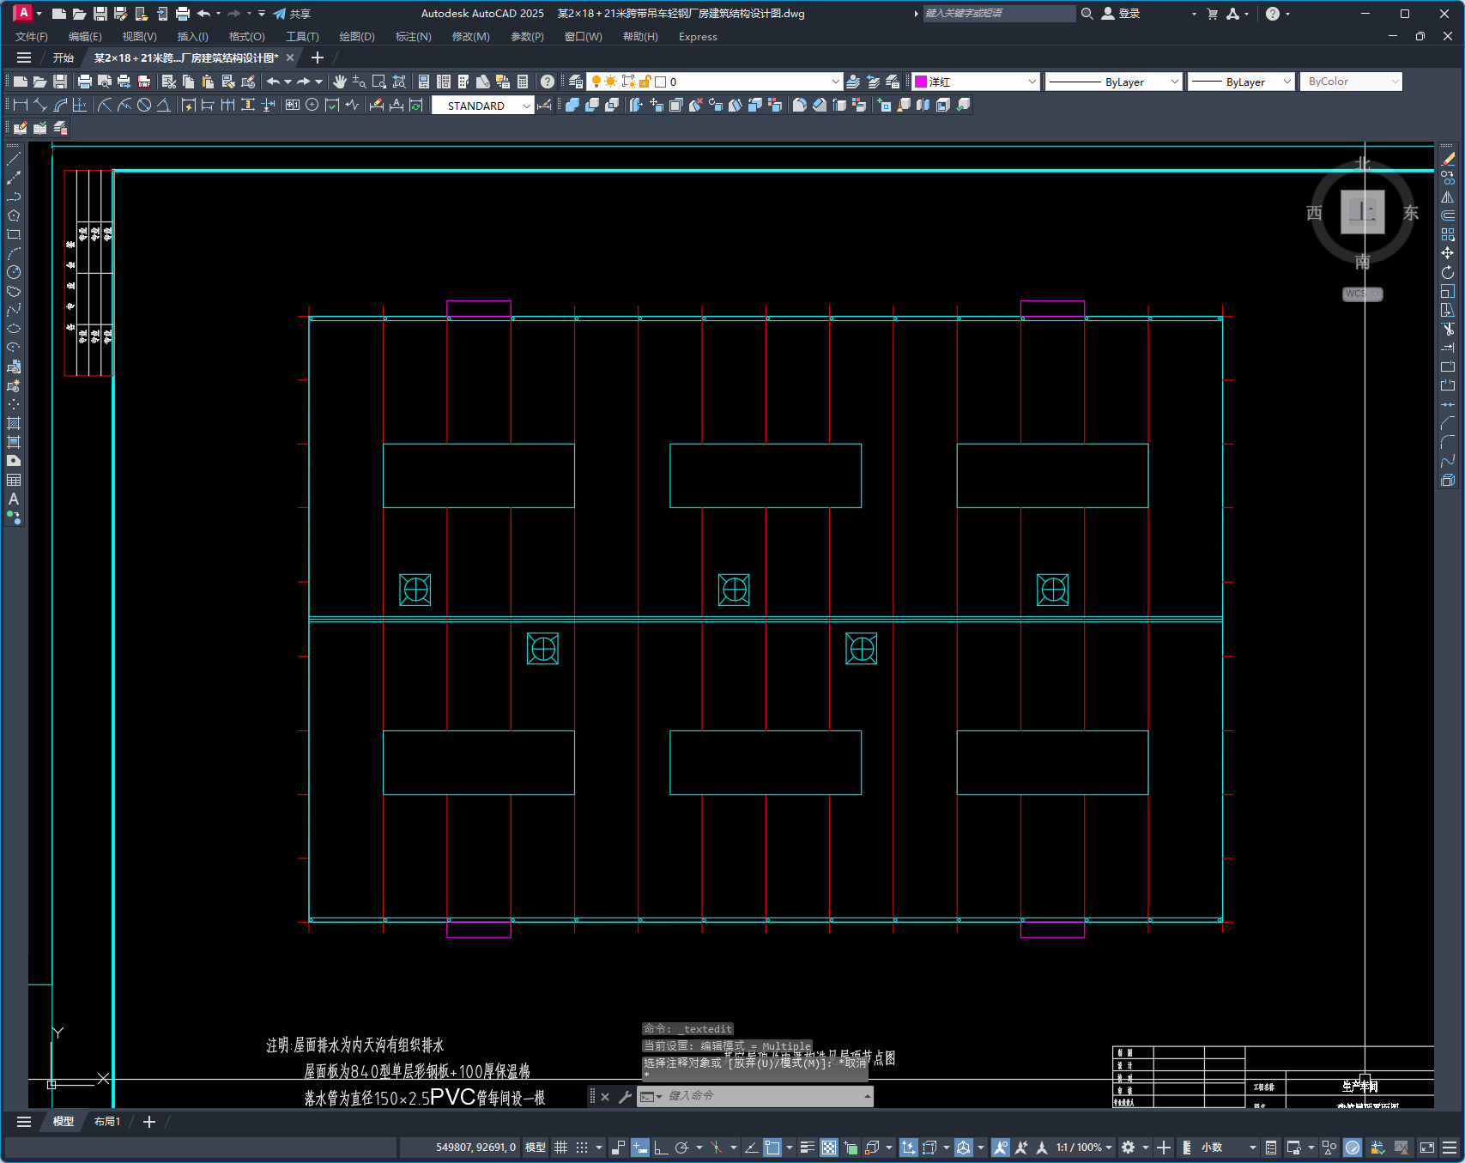
Task: Select the Circle drawing tool
Action: tap(14, 272)
